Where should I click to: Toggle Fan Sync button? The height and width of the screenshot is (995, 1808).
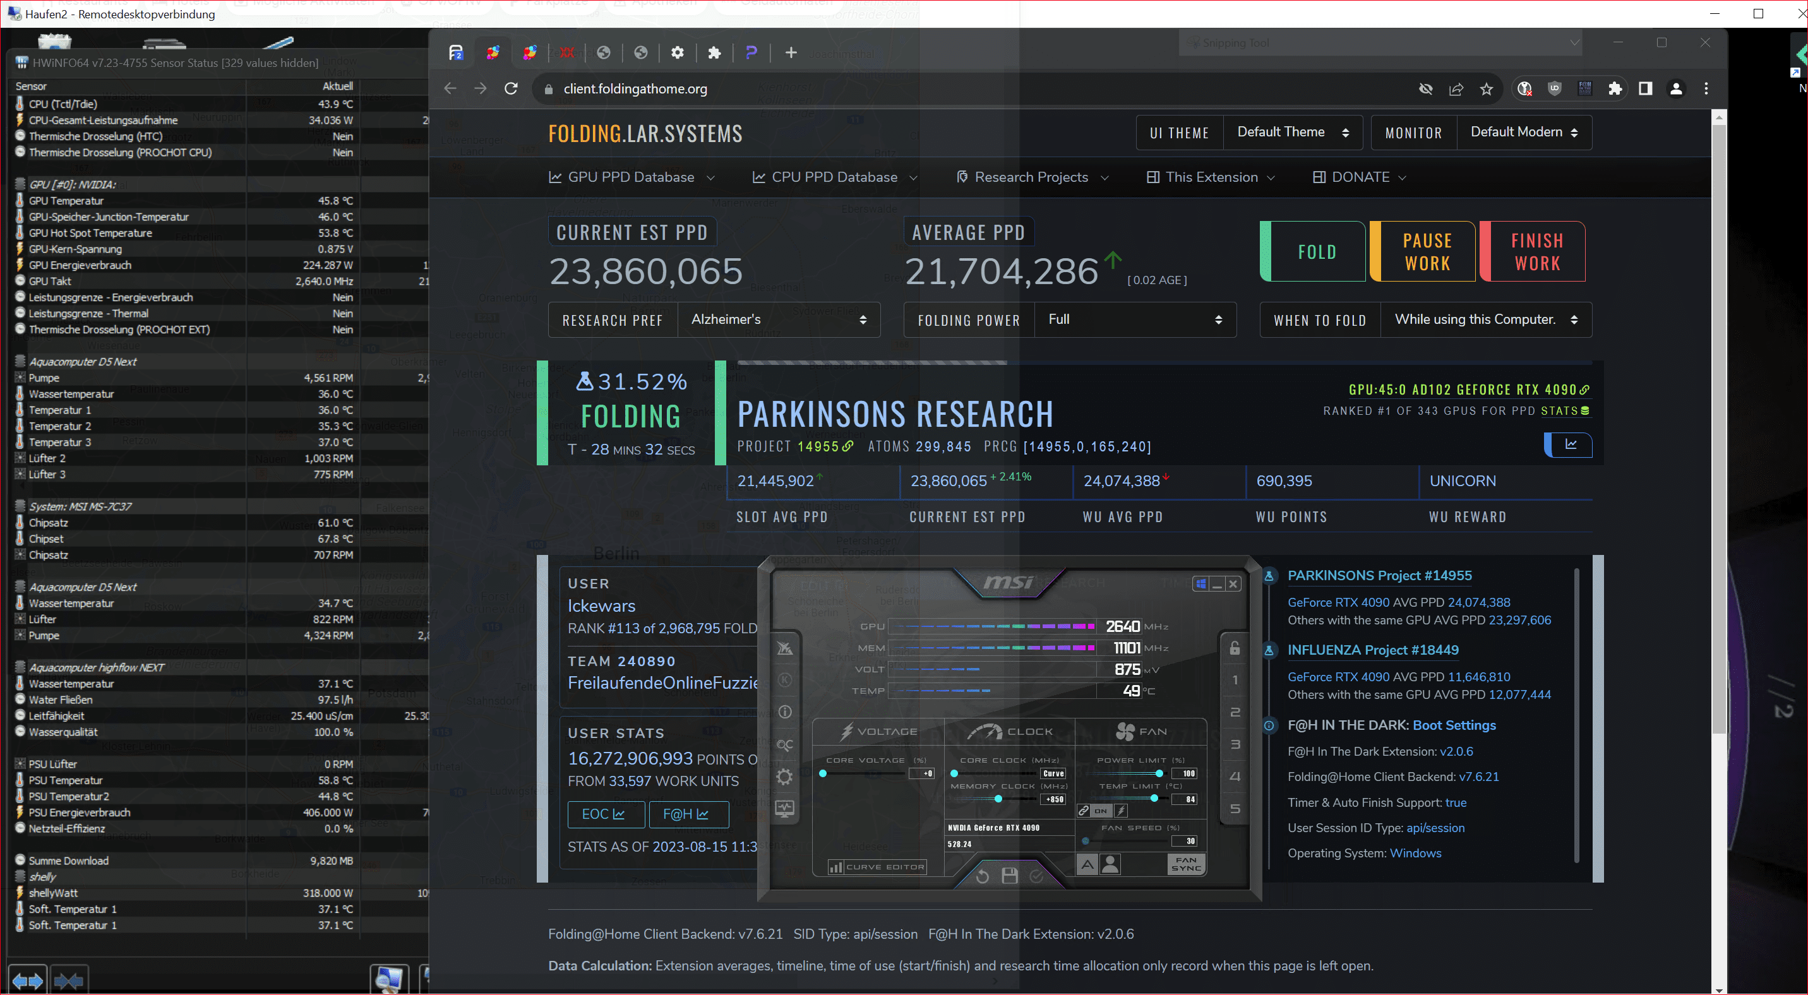(1185, 864)
